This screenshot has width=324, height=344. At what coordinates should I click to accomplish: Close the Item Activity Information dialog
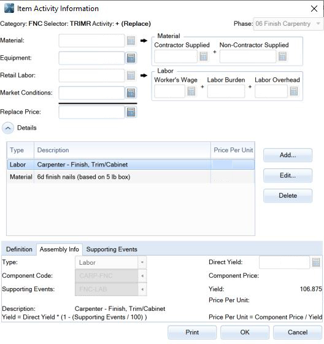click(x=314, y=9)
